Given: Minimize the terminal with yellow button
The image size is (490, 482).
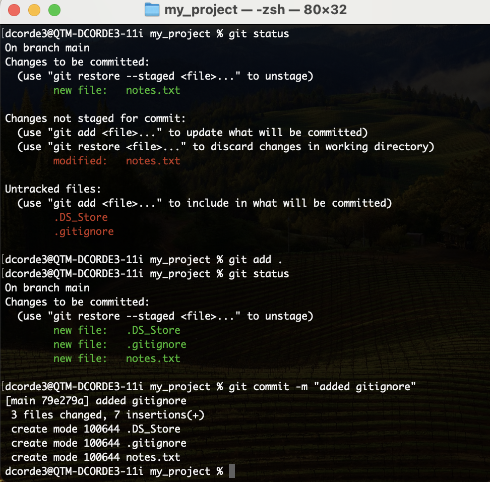Looking at the screenshot, I should 34,10.
